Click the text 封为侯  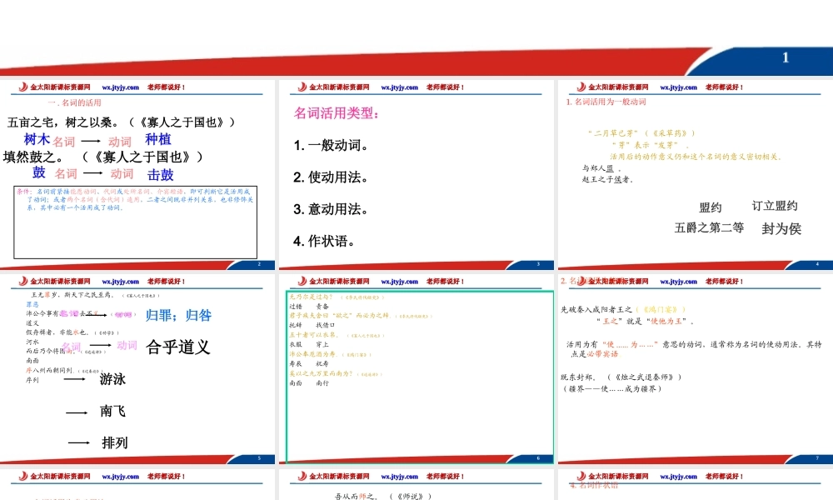coord(781,228)
